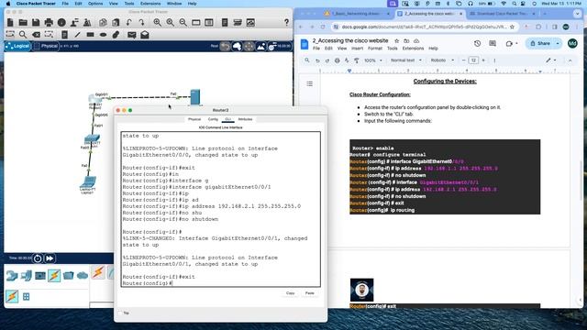Click the Copy button in Router2 CLI
Screen dimensions: 587x330
coord(290,293)
